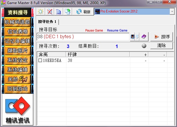Select the 搜寻任务 1 tab
177x127 pixels.
(x=47, y=22)
